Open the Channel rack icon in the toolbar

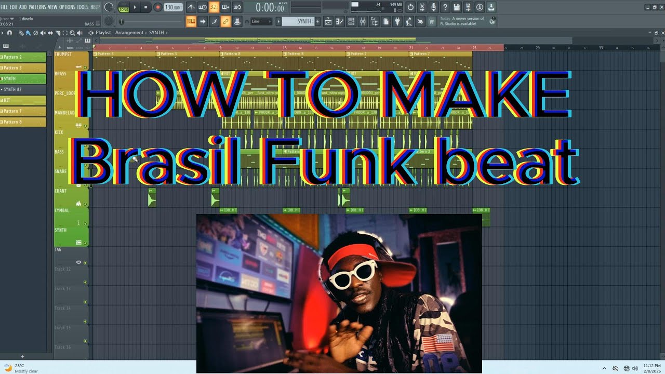351,21
